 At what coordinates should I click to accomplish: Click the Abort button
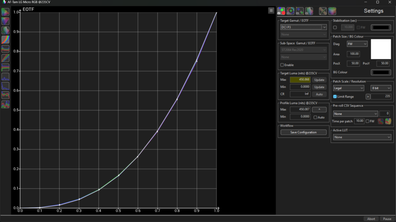point(371,219)
